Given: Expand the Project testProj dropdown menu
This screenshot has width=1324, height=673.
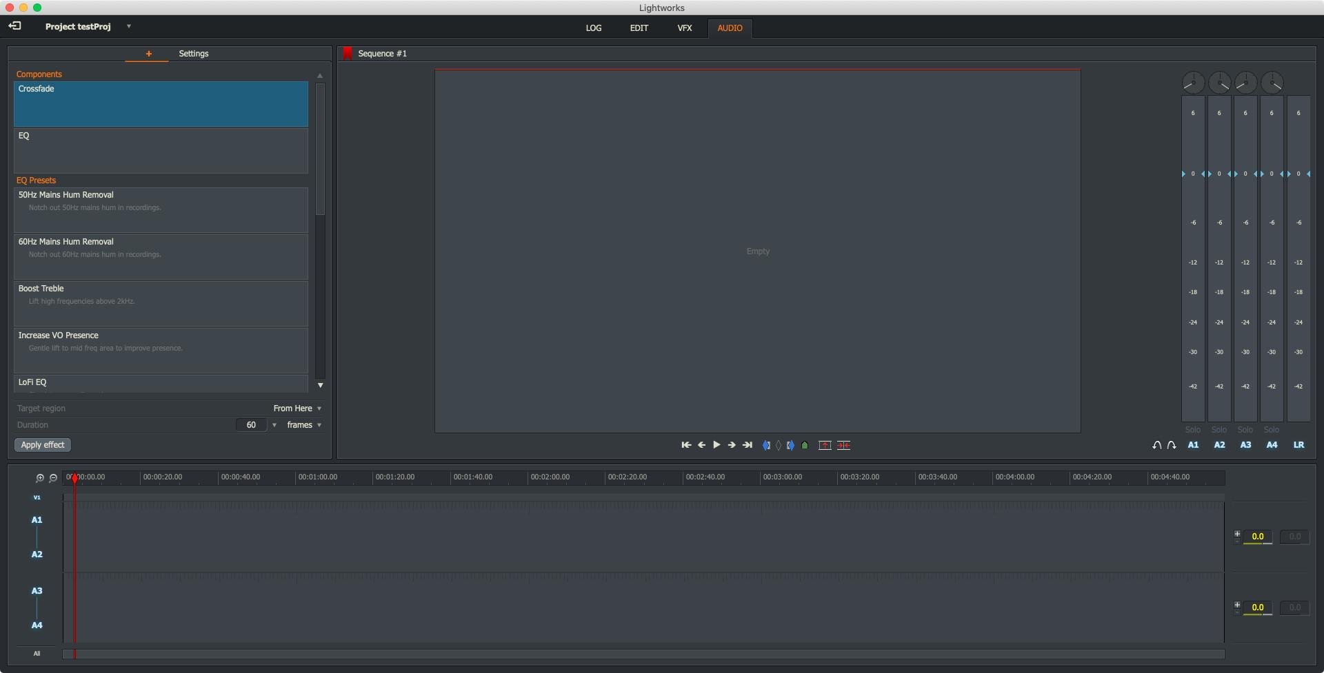Looking at the screenshot, I should pyautogui.click(x=129, y=26).
